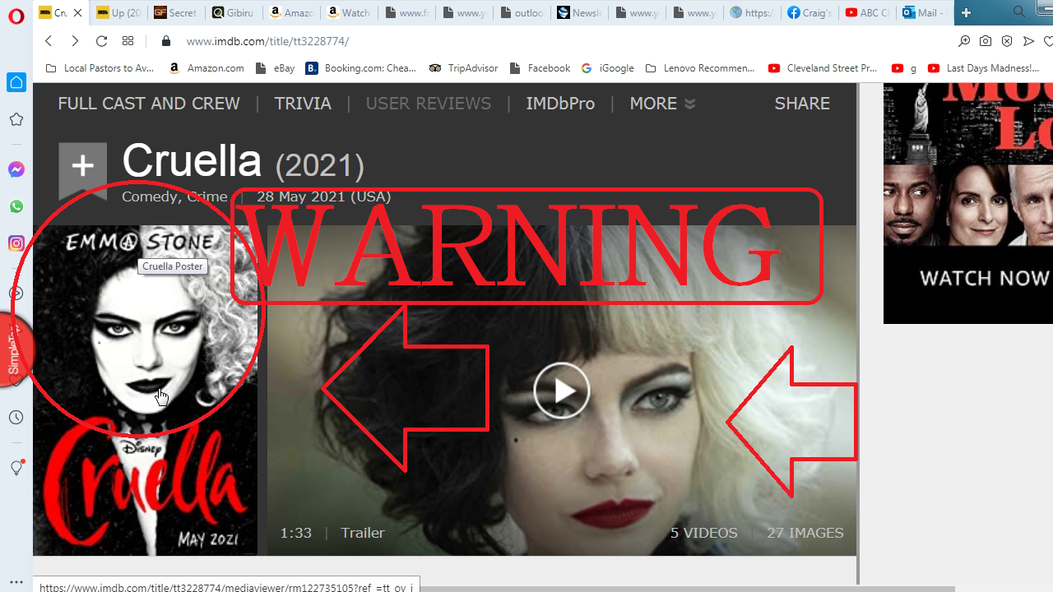Image resolution: width=1053 pixels, height=592 pixels.
Task: Play the Cruella trailer video
Action: 562,391
